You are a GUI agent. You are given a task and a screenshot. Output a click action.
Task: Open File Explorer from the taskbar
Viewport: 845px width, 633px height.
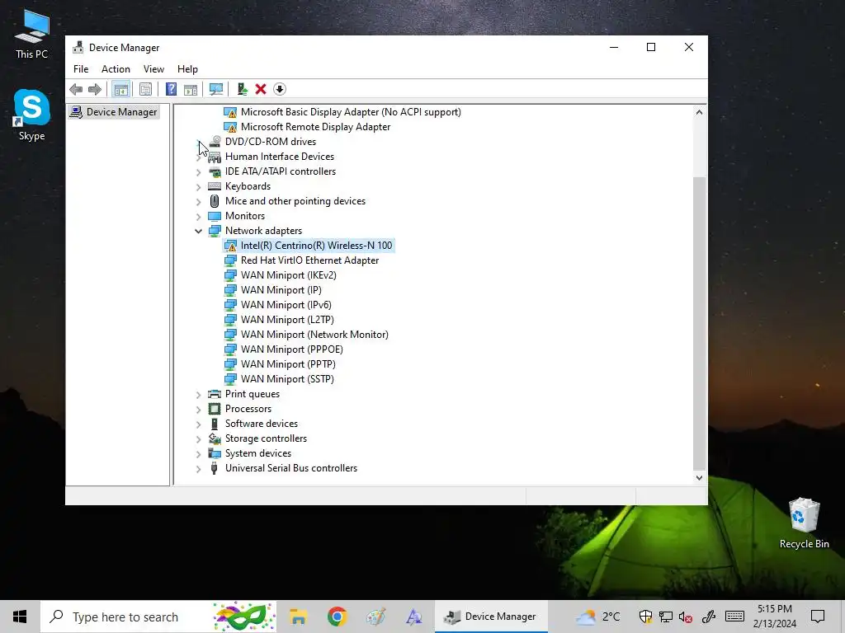point(298,617)
